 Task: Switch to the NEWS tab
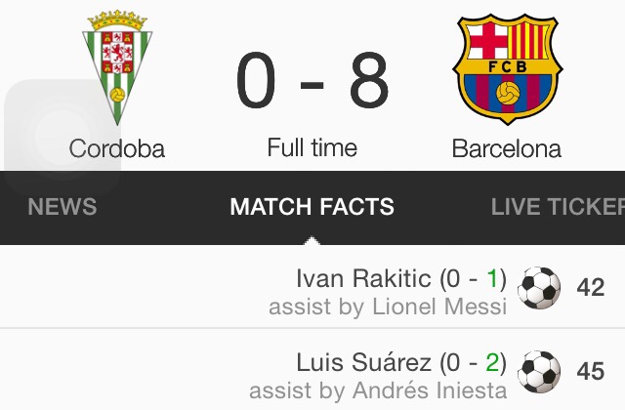(62, 207)
